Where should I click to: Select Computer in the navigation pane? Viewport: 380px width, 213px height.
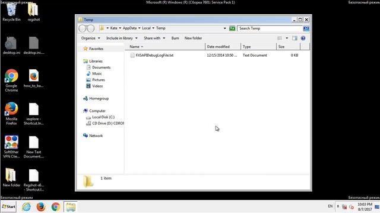pos(97,111)
